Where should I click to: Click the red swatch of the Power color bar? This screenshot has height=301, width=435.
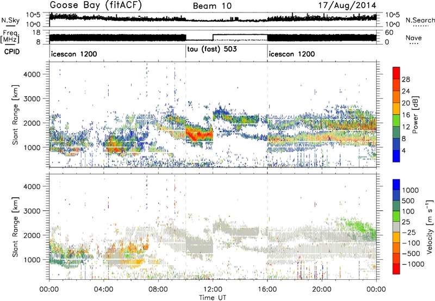tap(396, 73)
